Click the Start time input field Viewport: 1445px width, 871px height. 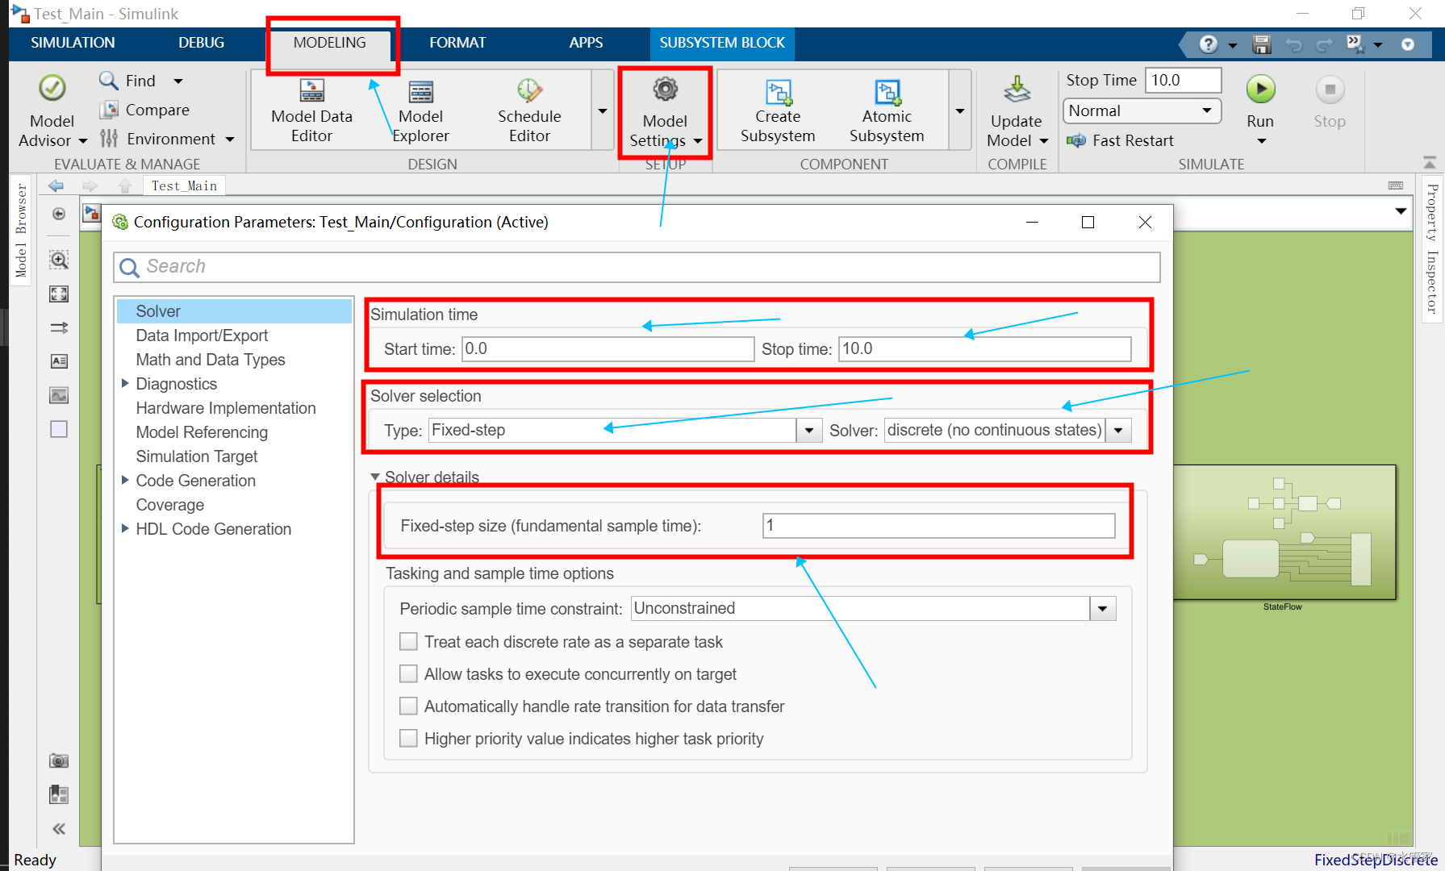pyautogui.click(x=608, y=348)
